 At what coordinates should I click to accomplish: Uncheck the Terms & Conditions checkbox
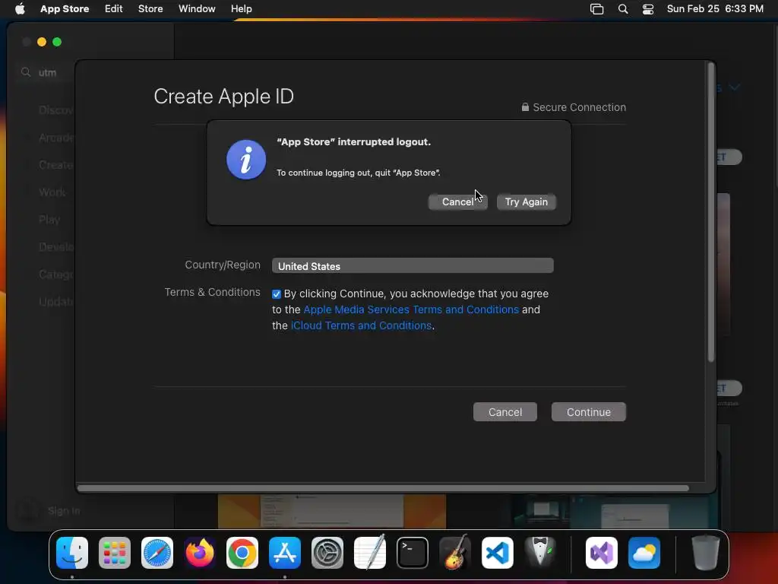[x=277, y=294]
